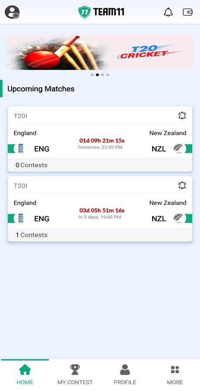Select the first carousel dot indicator
The image size is (200, 391).
pyautogui.click(x=92, y=75)
